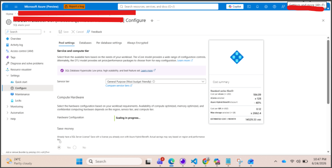Open the OneDrive cloud tray icon
Image resolution: width=332 pixels, height=168 pixels.
[284, 161]
